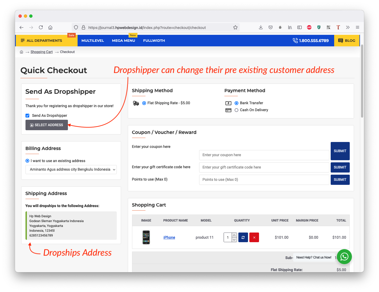379x292 pixels.
Task: Choose Bank Transfer payment method
Action: [236, 103]
